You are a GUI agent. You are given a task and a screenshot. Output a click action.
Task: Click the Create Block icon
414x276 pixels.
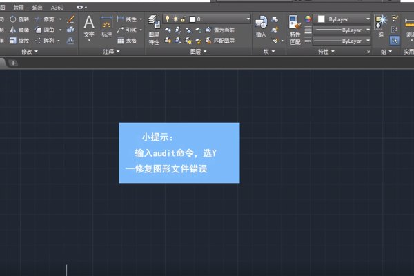[x=275, y=19]
